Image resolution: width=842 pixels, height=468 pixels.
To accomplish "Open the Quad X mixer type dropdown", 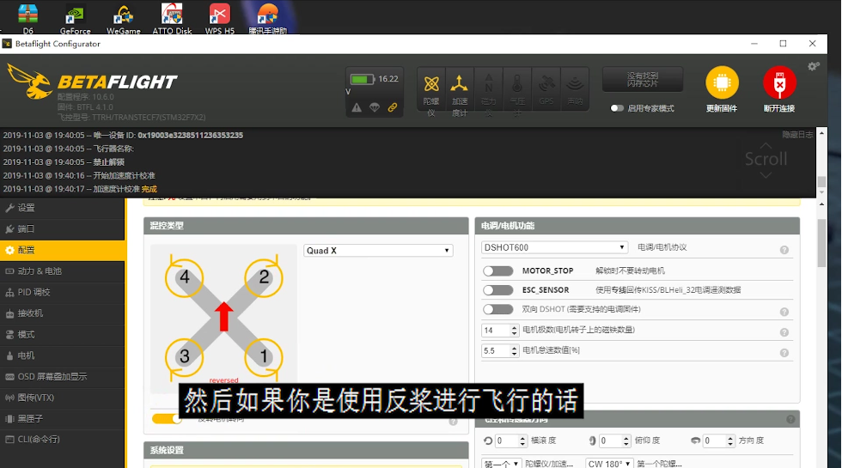I will tap(378, 251).
